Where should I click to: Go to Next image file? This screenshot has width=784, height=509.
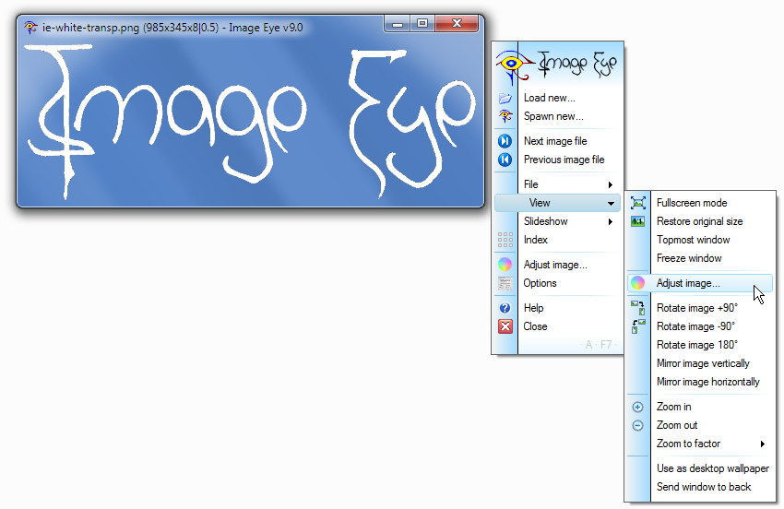(x=555, y=141)
